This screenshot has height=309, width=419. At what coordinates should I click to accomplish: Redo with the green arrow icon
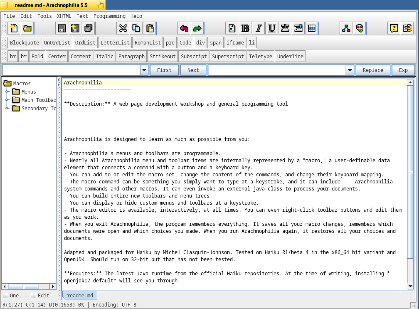pos(197,28)
